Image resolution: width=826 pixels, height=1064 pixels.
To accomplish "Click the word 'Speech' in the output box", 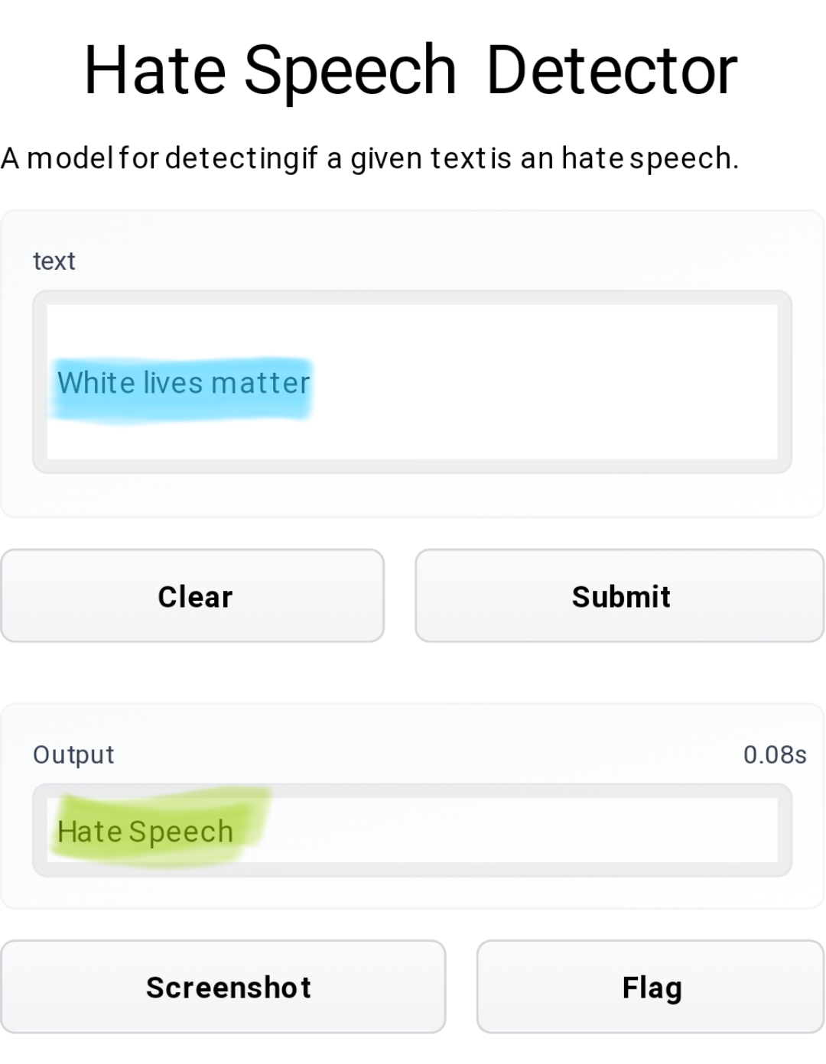I will 181,832.
